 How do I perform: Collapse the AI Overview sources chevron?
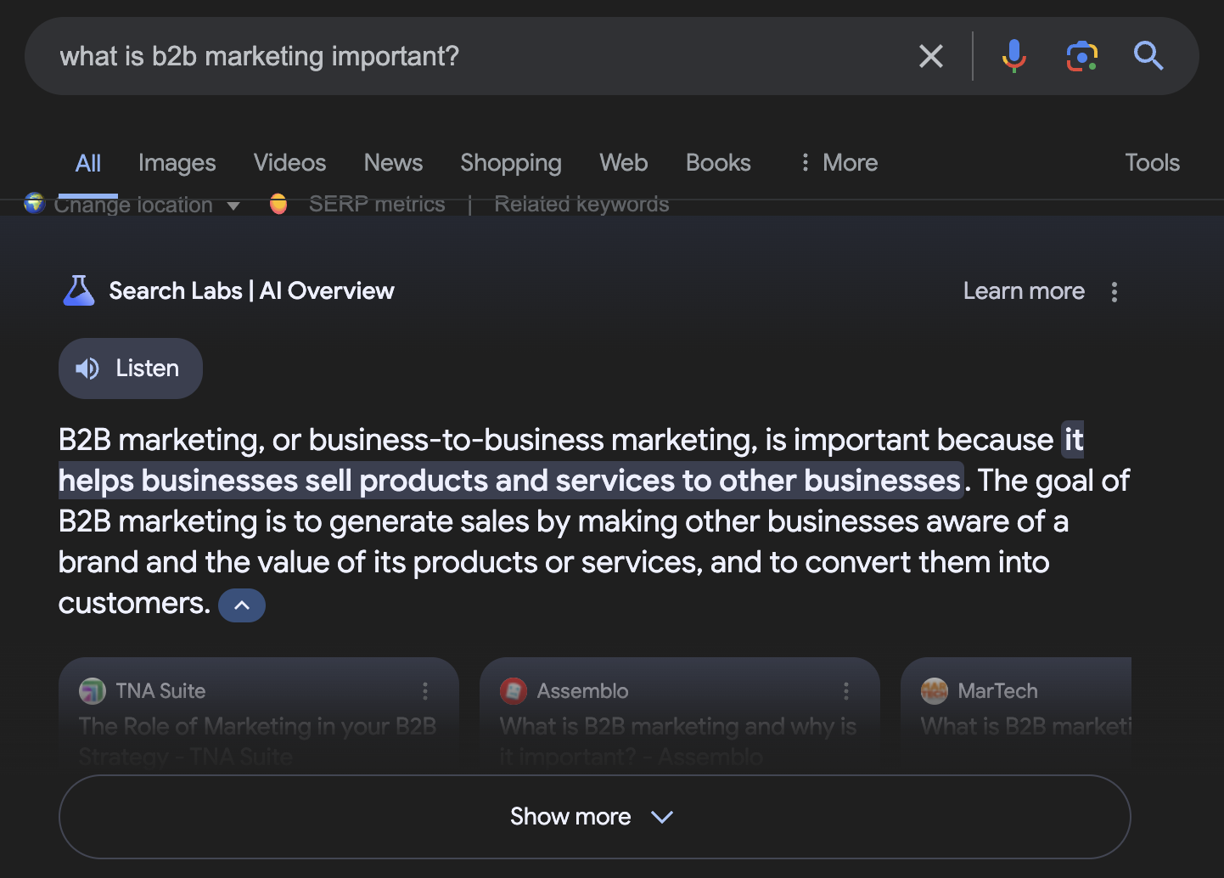[x=242, y=605]
